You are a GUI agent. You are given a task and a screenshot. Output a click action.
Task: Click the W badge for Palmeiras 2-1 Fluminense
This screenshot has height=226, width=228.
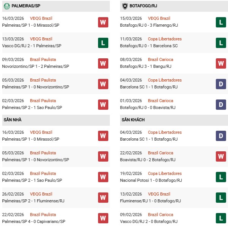pos(103,198)
